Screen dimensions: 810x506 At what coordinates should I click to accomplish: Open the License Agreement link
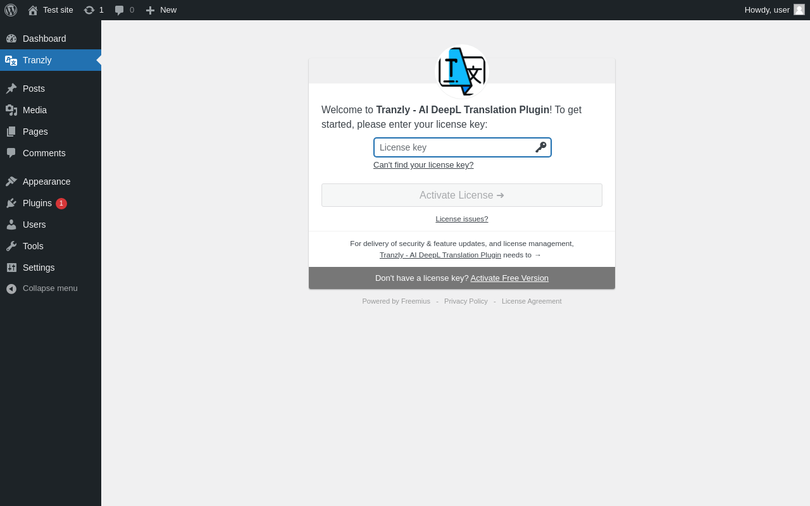pyautogui.click(x=532, y=301)
